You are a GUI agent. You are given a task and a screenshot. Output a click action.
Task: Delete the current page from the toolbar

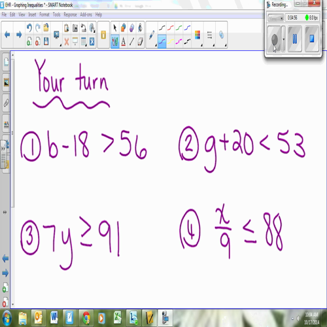[x=38, y=41]
